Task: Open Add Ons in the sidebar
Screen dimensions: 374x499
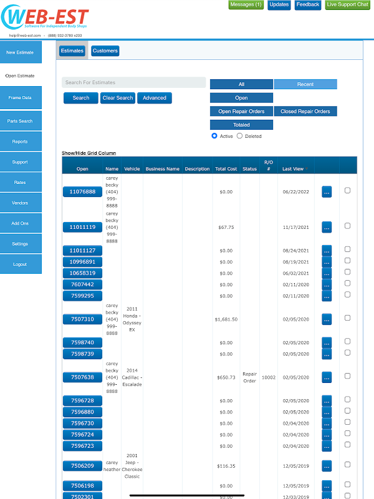Action: click(x=21, y=223)
